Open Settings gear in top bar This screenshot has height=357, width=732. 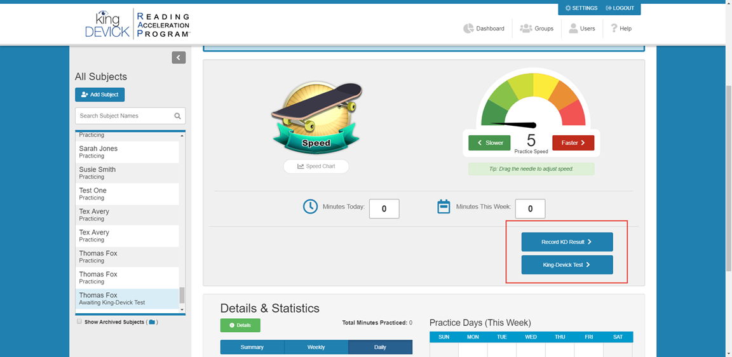click(x=581, y=8)
